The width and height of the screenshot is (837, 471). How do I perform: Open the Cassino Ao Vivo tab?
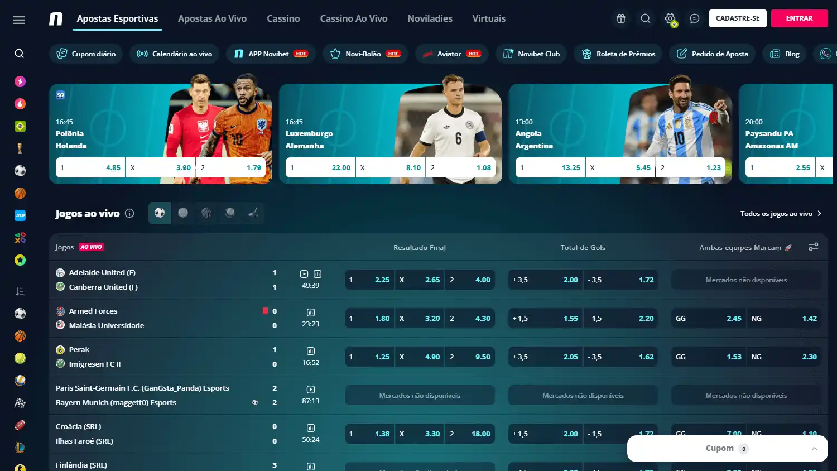(353, 18)
